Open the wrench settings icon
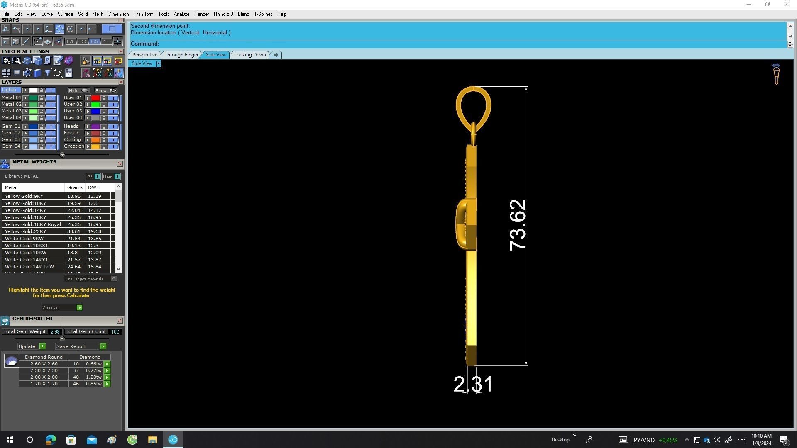 coord(17,61)
